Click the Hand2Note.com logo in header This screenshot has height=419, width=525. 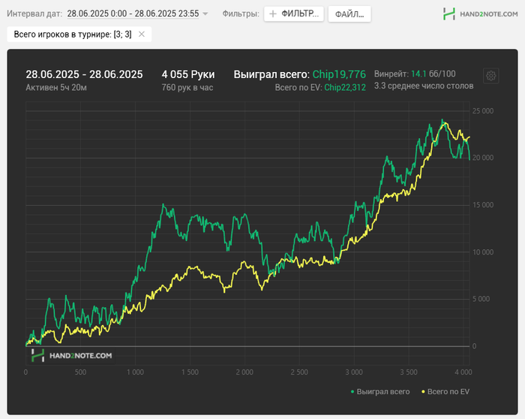pyautogui.click(x=480, y=14)
